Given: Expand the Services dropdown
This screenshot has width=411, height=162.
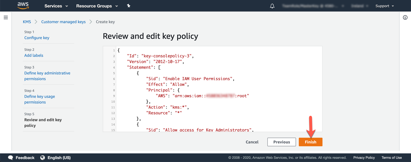Looking at the screenshot, I should coord(56,6).
